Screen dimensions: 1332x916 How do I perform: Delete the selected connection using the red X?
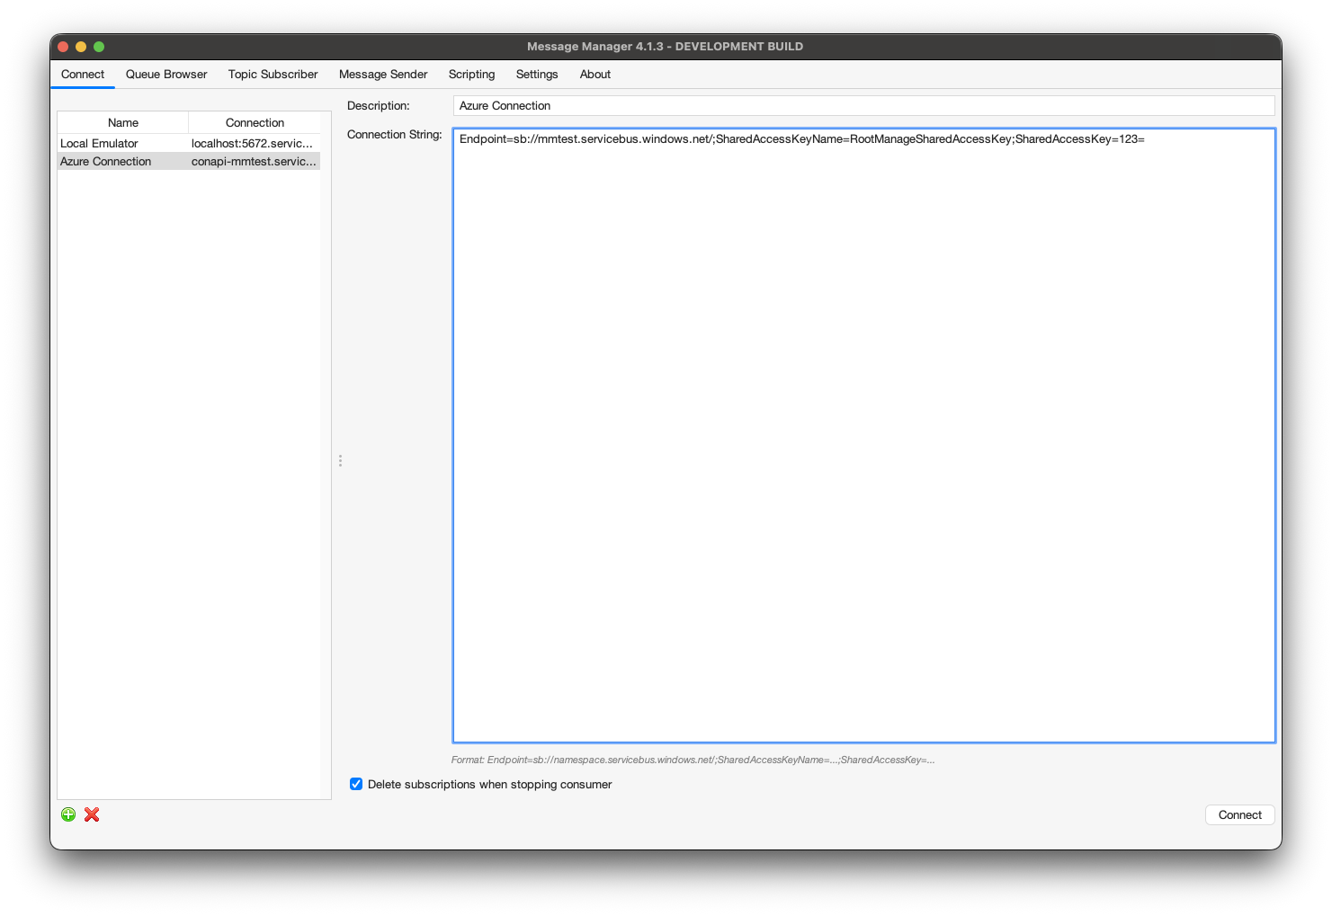click(91, 814)
